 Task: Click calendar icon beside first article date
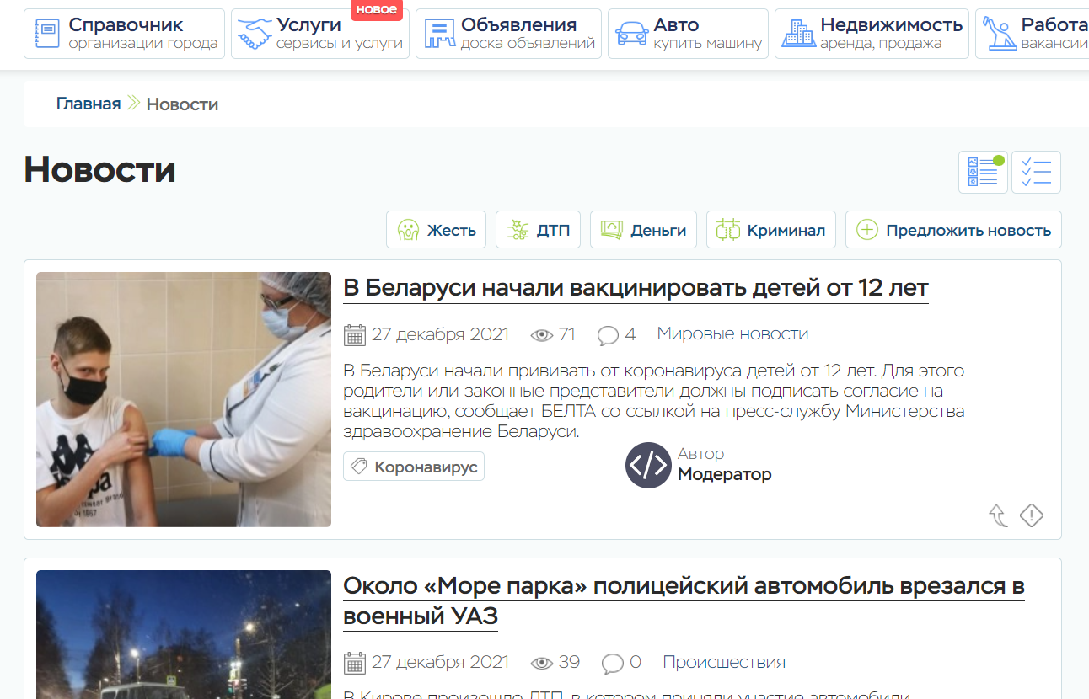click(x=355, y=335)
